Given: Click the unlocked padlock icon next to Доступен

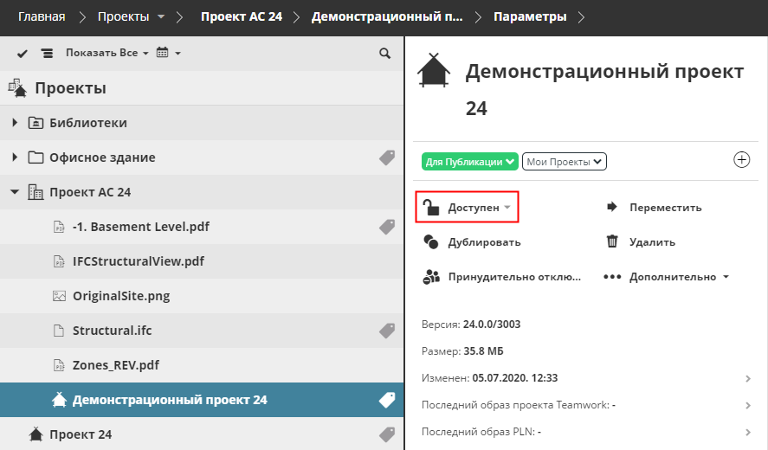Looking at the screenshot, I should point(431,207).
